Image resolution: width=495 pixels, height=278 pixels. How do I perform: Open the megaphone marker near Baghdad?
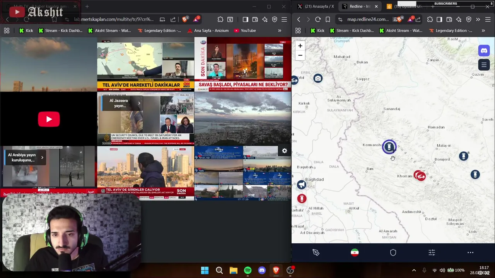301,185
